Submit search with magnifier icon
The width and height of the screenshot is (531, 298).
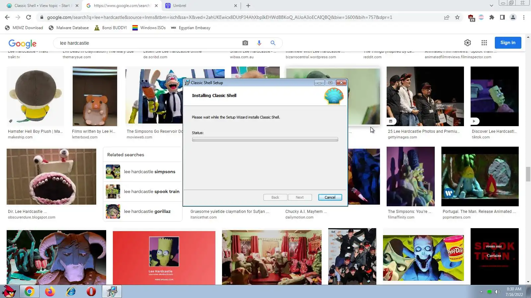tap(273, 43)
